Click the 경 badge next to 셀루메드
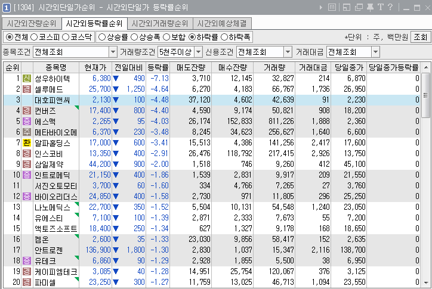 [x=27, y=89]
